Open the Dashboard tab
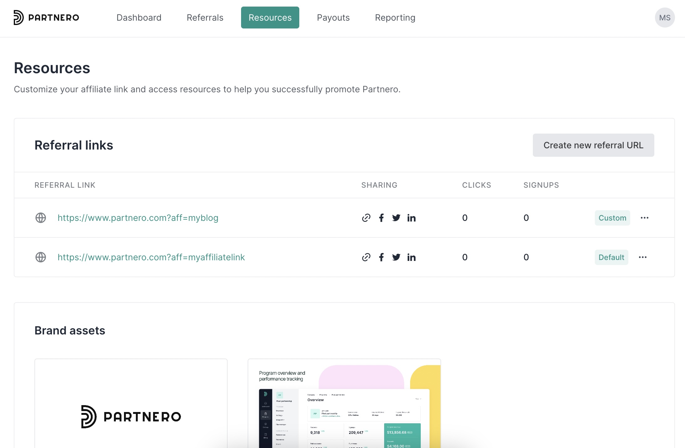 139,18
